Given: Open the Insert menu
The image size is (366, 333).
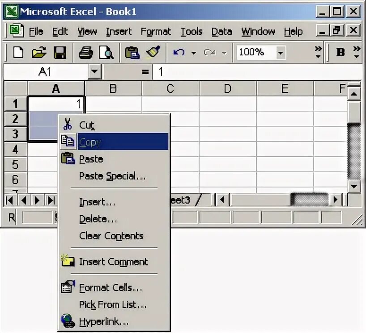Looking at the screenshot, I should pos(119,31).
